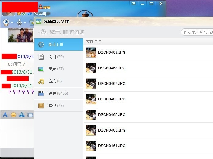Open font settings with the A icon
The width and height of the screenshot is (213, 159).
click(x=5, y=115)
